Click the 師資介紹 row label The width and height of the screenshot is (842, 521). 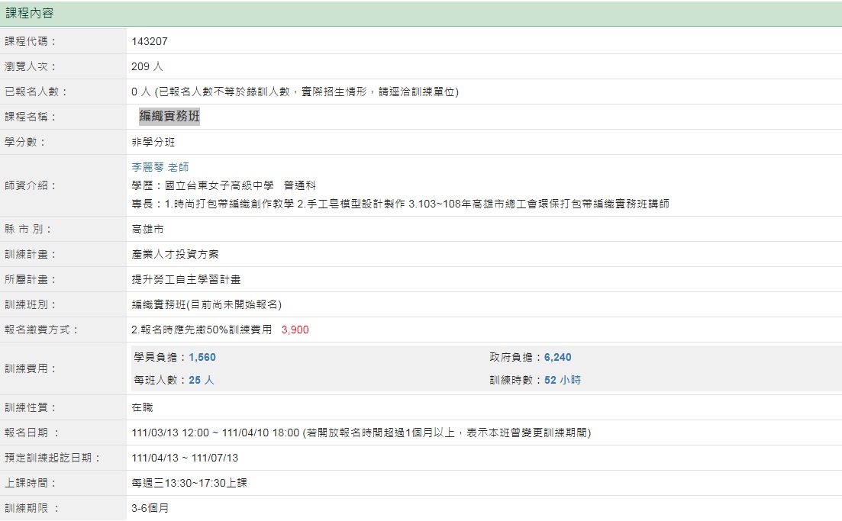tap(31, 185)
